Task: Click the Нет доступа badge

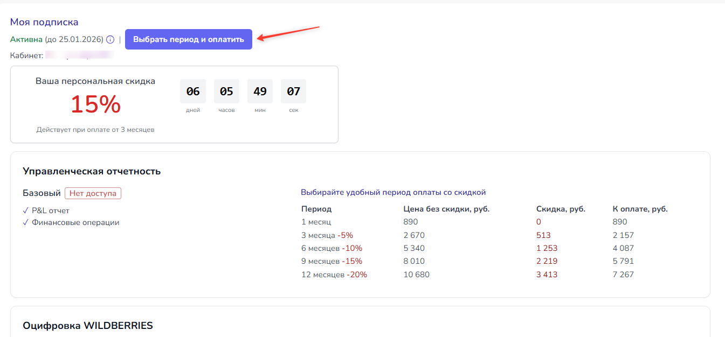Action: click(93, 193)
